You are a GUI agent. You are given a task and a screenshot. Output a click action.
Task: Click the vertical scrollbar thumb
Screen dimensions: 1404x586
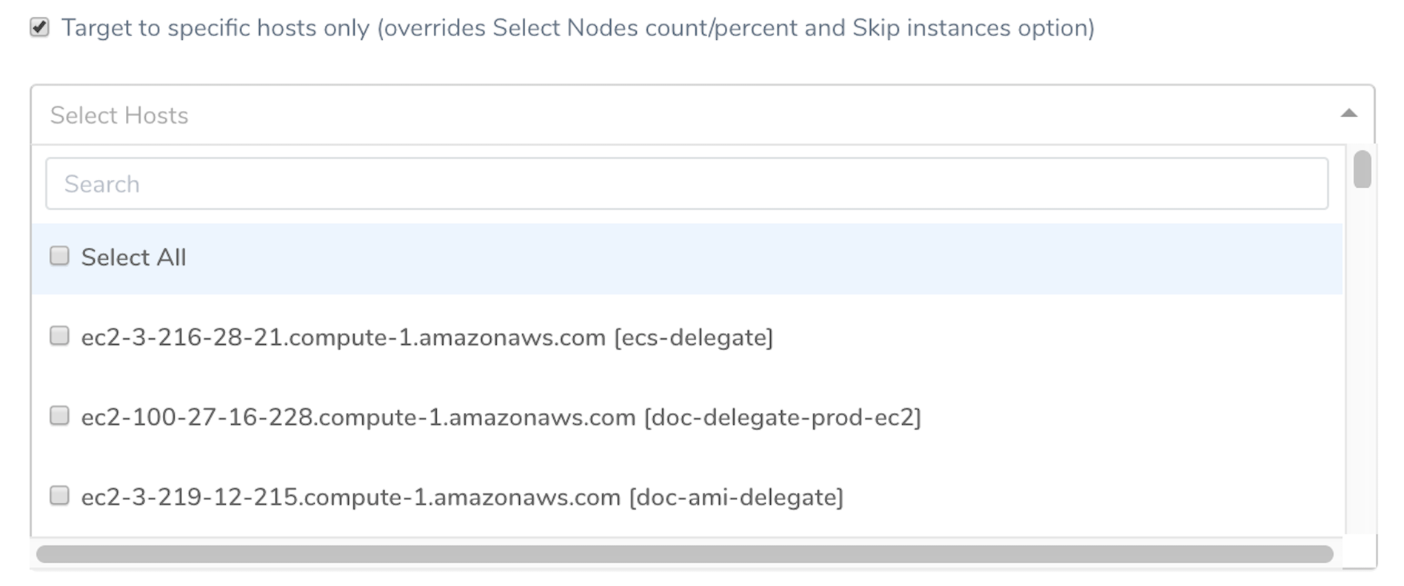click(x=1362, y=169)
